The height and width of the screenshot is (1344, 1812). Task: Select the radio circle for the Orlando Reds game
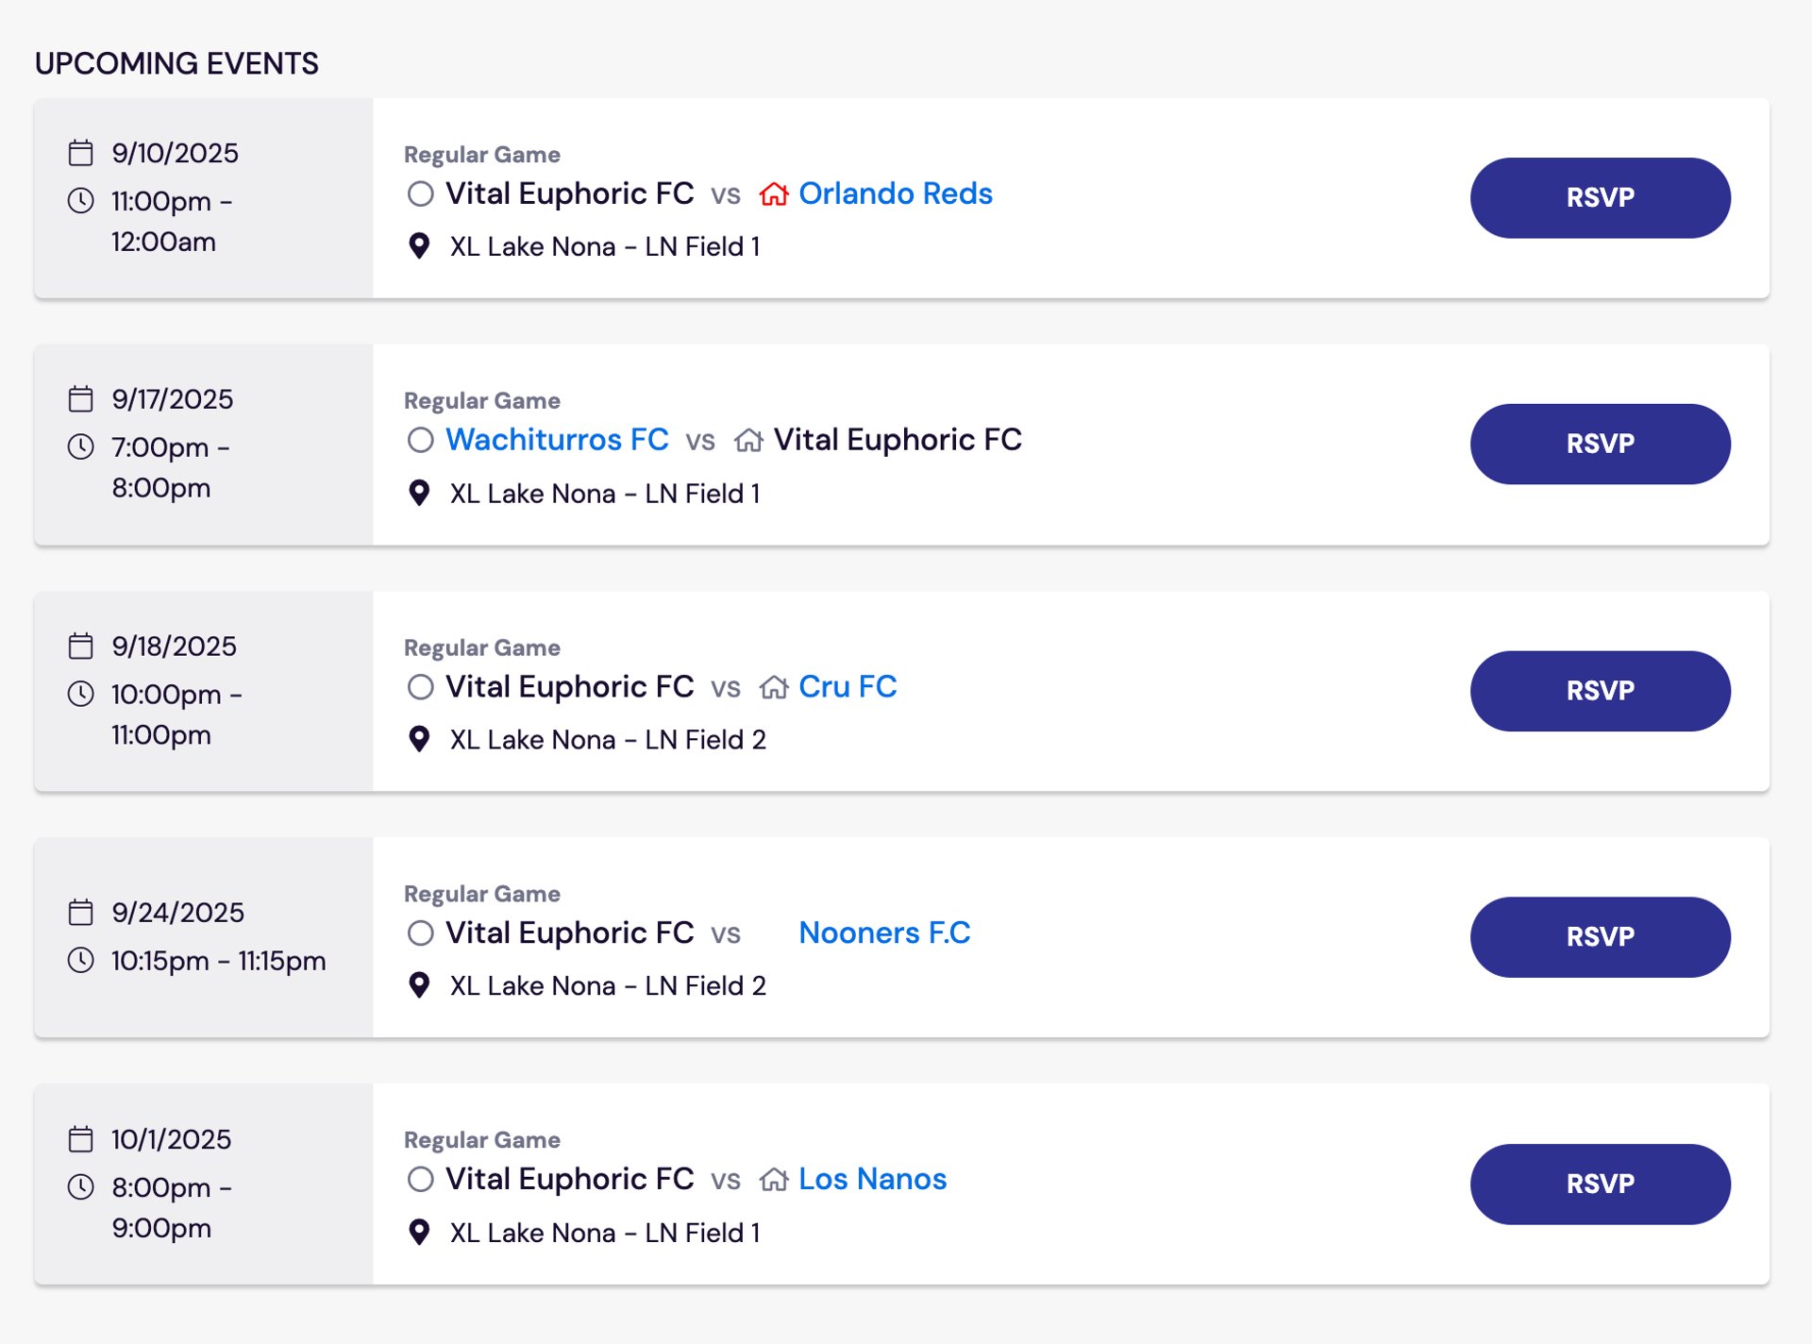(x=421, y=193)
